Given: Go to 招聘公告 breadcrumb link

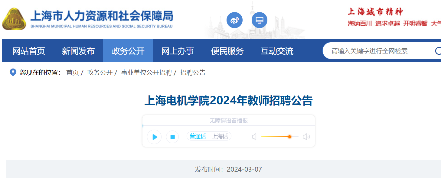Looking at the screenshot, I should tap(193, 73).
